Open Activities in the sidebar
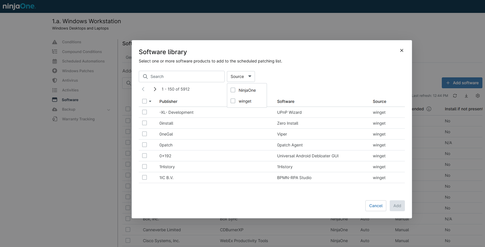 (70, 90)
